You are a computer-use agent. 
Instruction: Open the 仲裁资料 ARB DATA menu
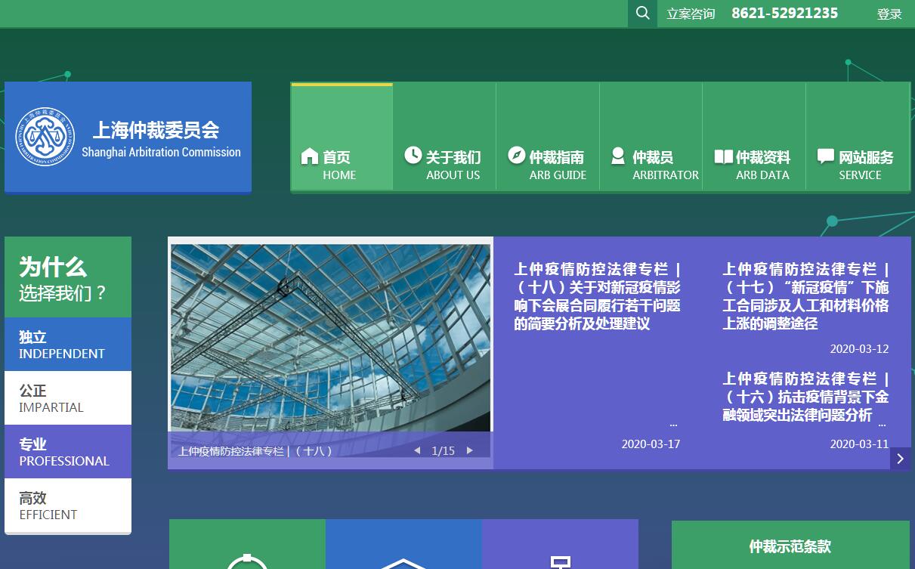754,137
